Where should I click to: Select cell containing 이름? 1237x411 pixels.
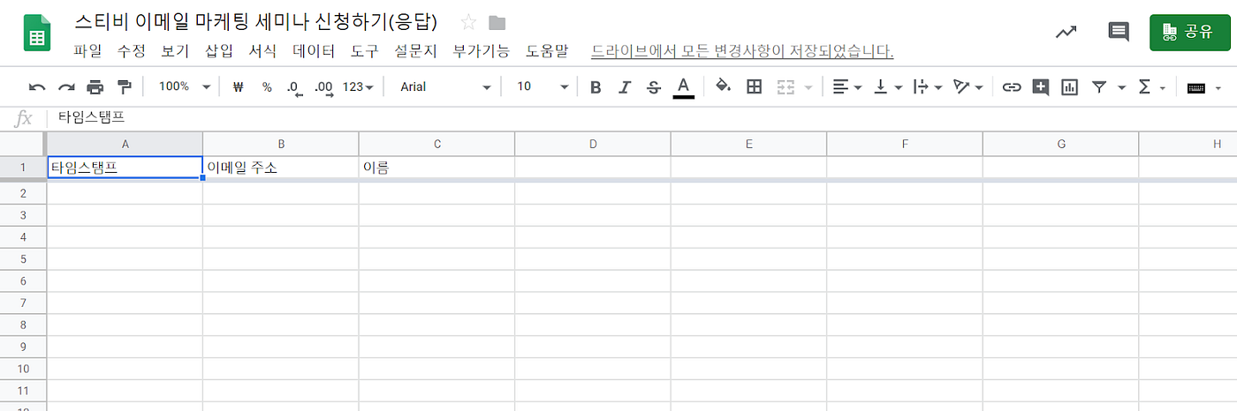(x=436, y=168)
